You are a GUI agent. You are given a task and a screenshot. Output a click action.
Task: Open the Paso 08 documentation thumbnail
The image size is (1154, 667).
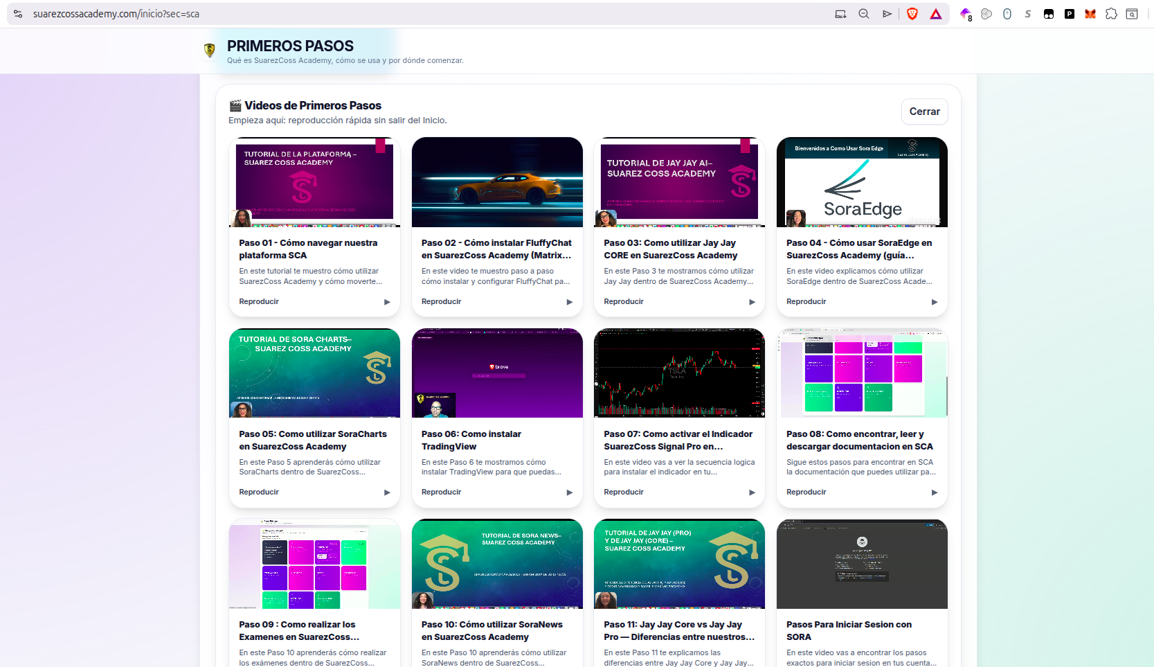tap(862, 373)
